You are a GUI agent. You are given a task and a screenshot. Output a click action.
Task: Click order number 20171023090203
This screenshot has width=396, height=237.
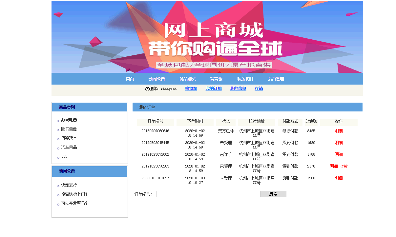[155, 166]
